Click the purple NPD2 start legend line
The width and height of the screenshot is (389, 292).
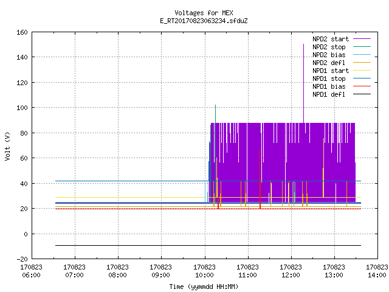[x=362, y=39]
